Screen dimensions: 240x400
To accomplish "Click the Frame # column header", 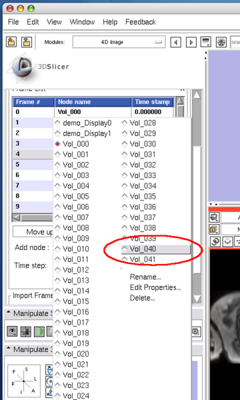I will click(x=33, y=102).
